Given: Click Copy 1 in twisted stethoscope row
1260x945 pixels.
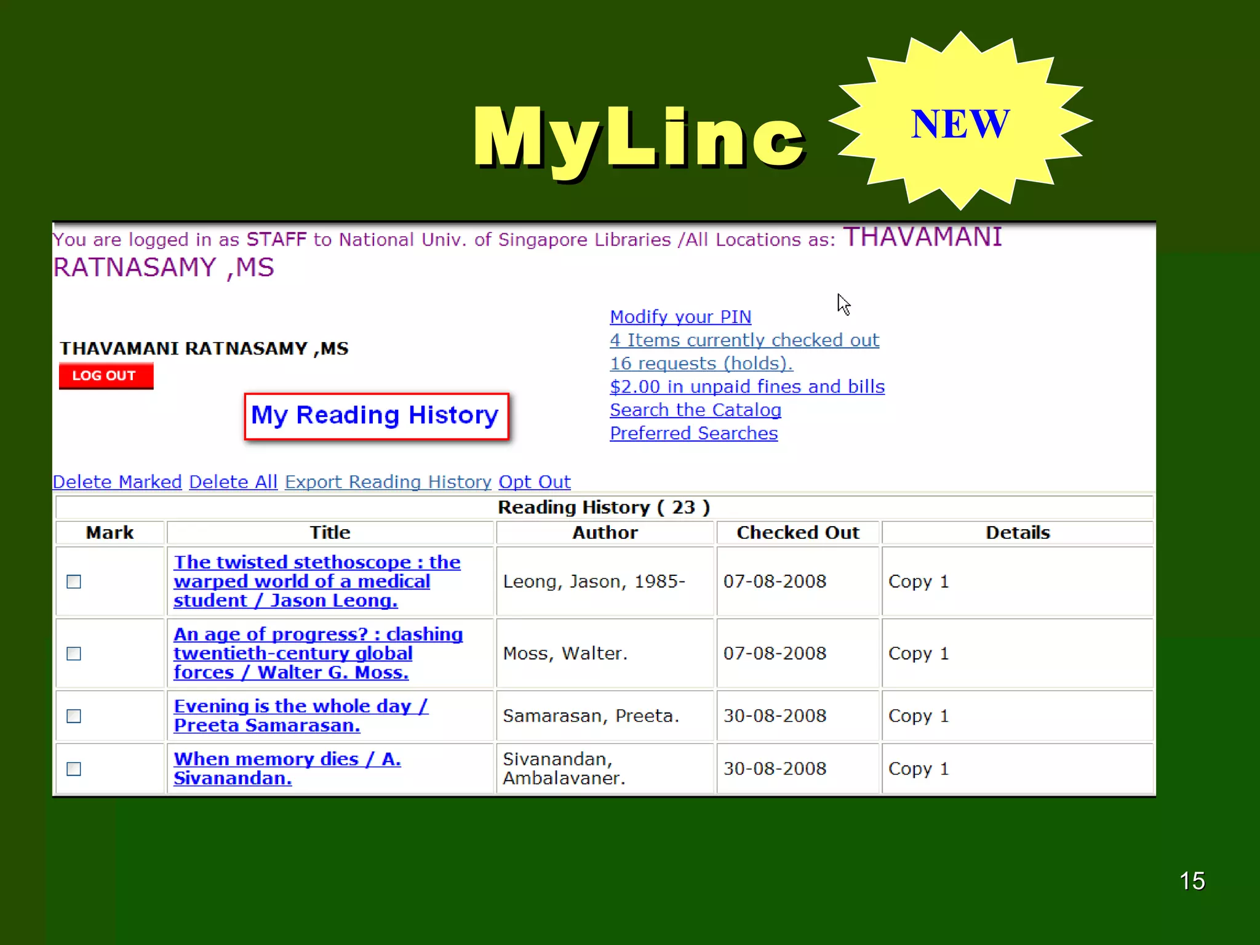Looking at the screenshot, I should (919, 582).
